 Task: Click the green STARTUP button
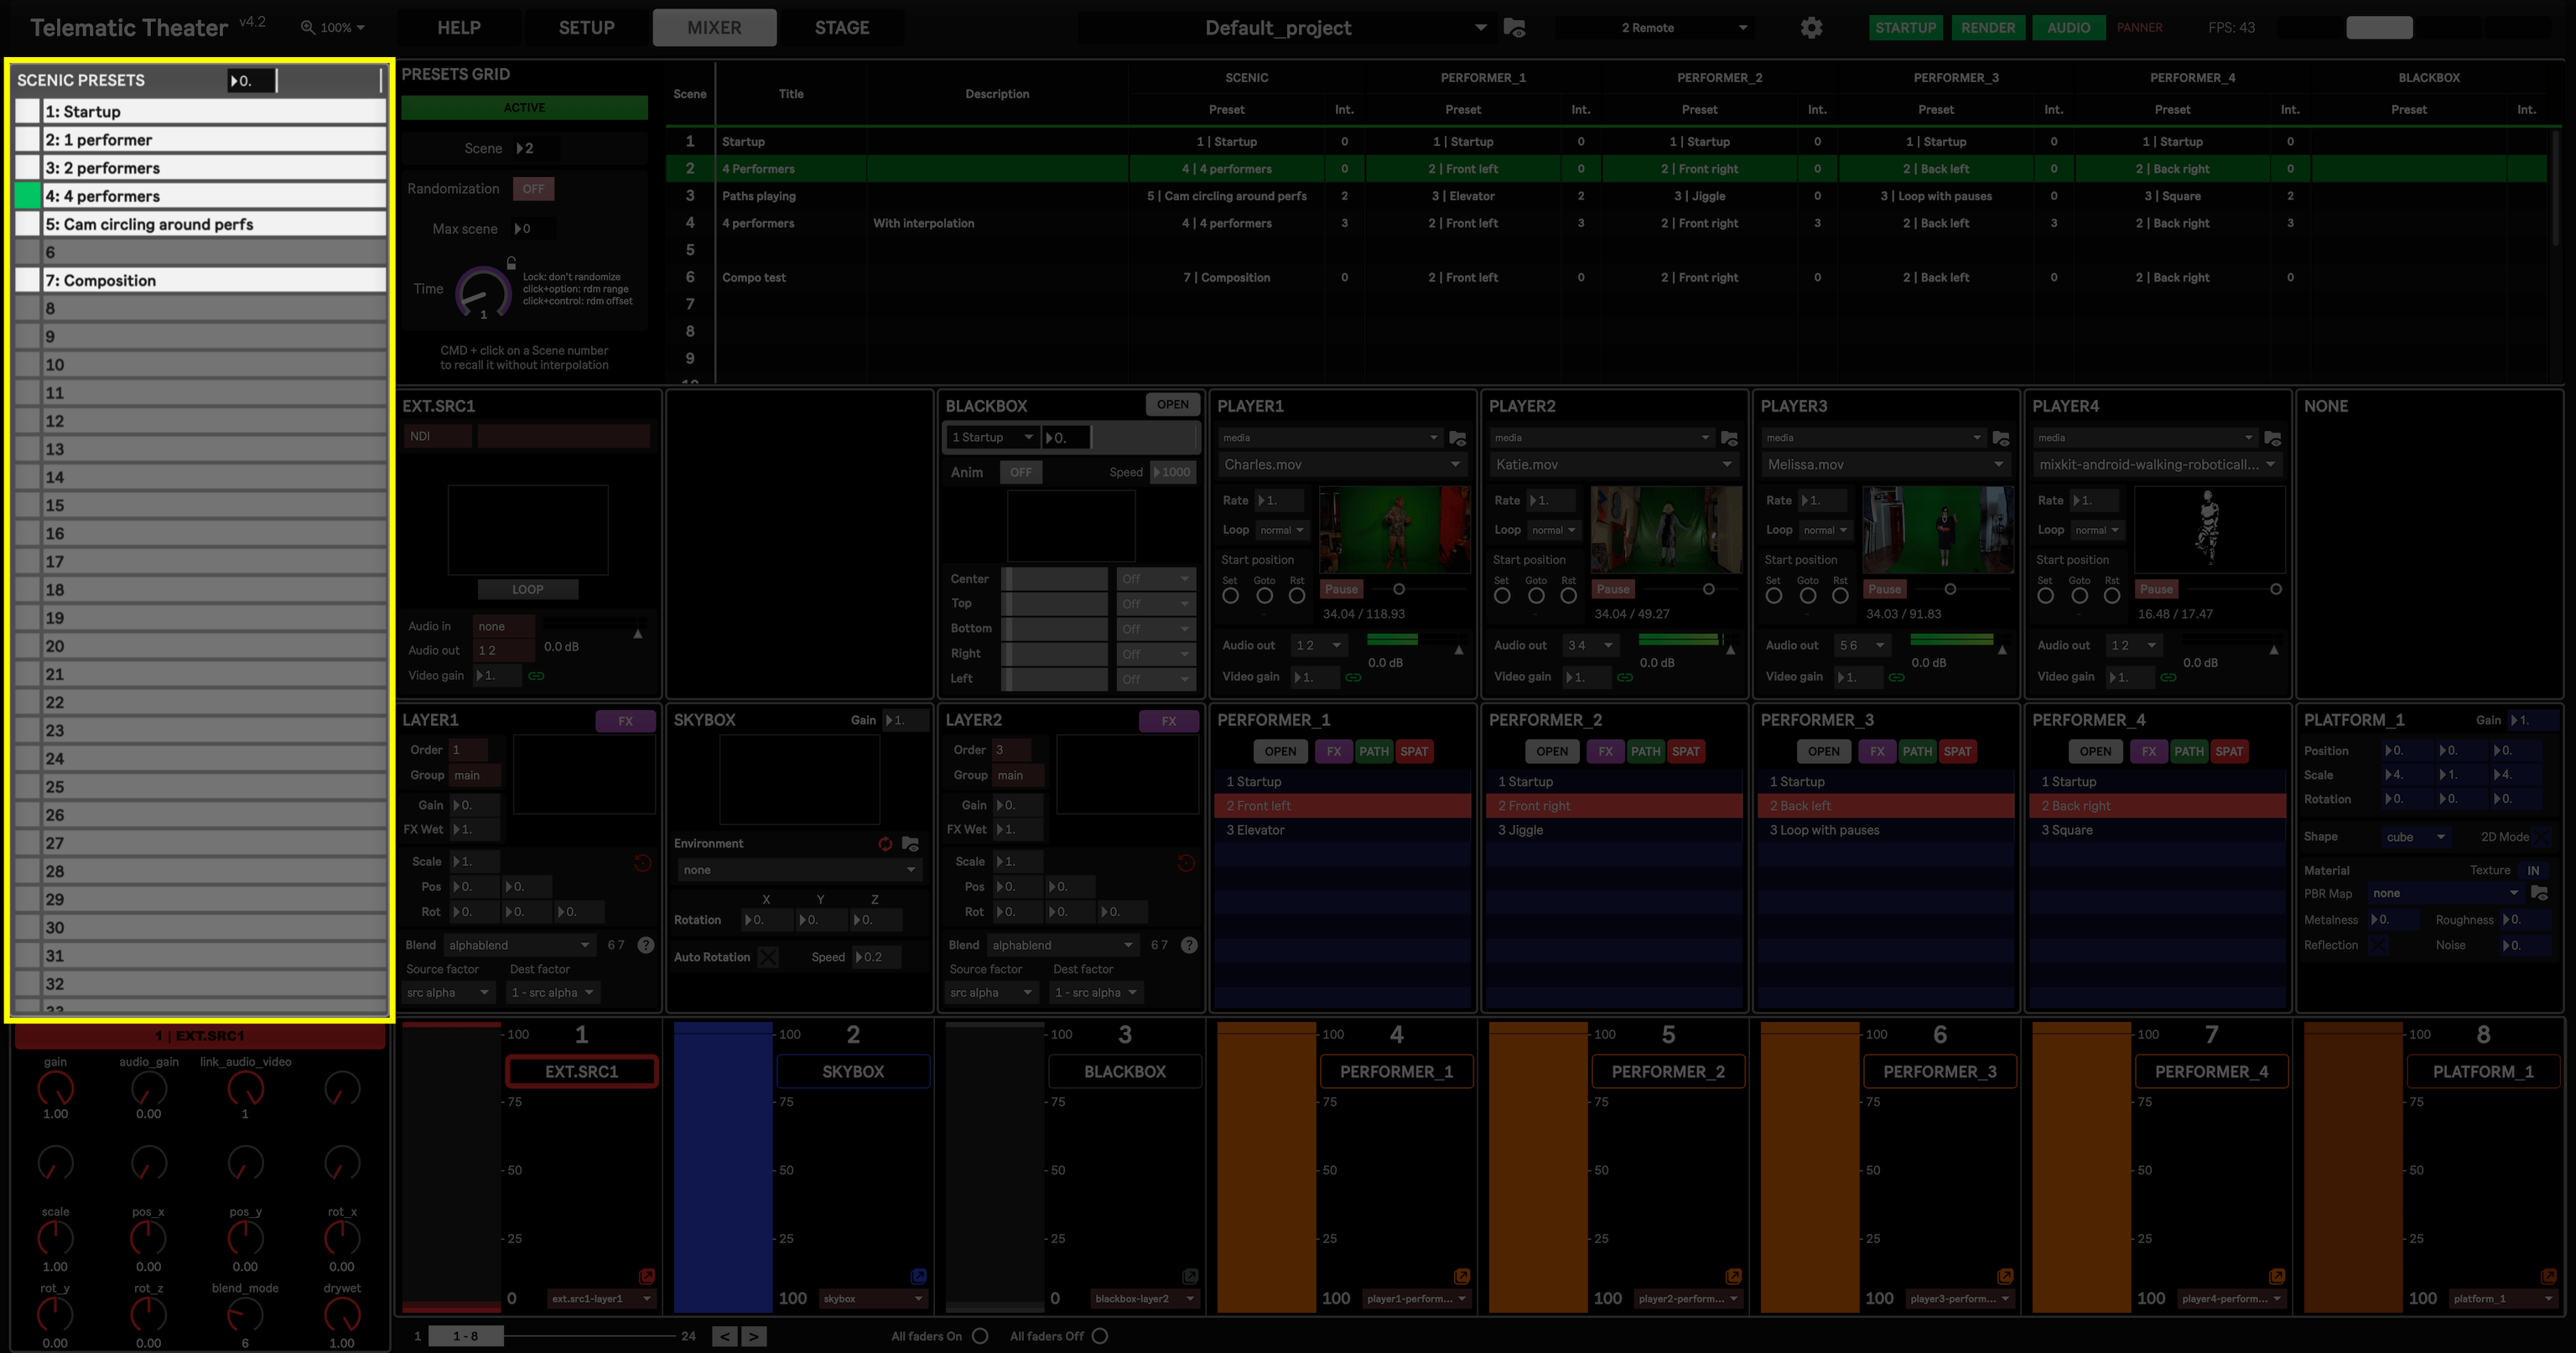click(1905, 28)
